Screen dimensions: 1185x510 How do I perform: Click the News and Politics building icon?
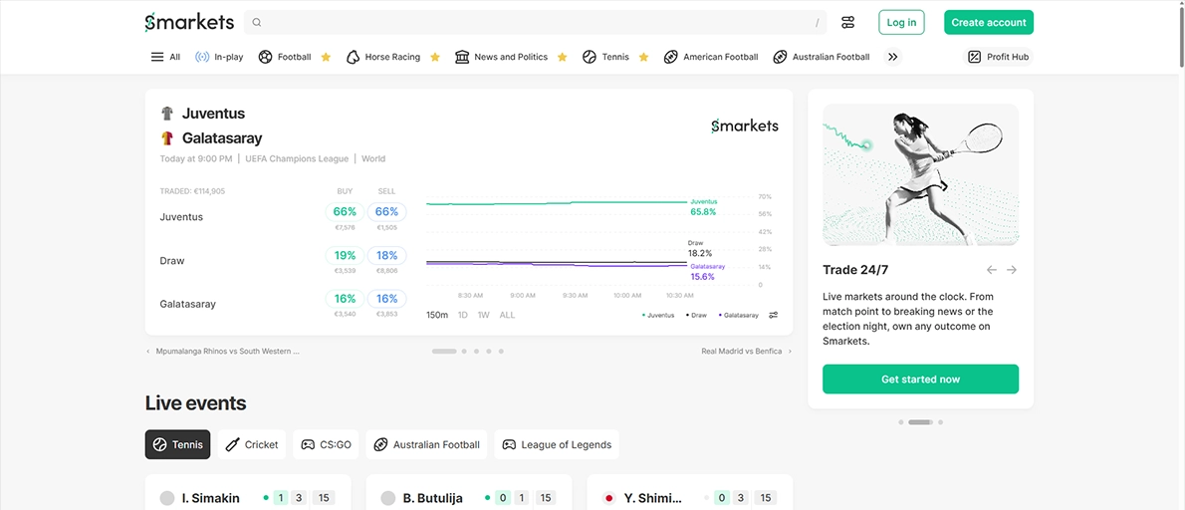(x=462, y=57)
